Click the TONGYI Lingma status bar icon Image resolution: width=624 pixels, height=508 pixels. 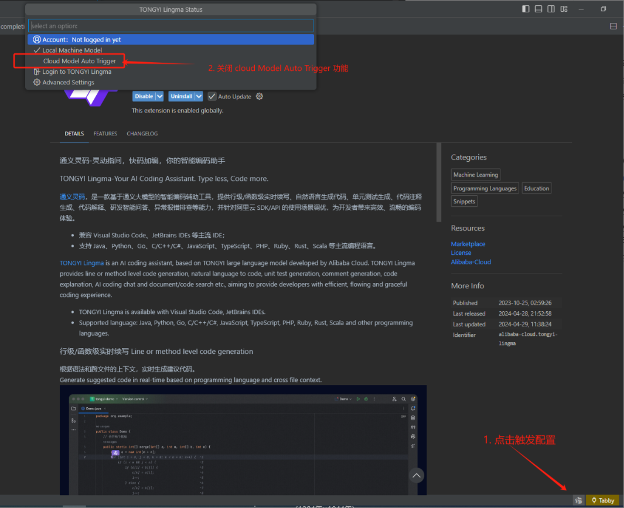click(x=578, y=500)
